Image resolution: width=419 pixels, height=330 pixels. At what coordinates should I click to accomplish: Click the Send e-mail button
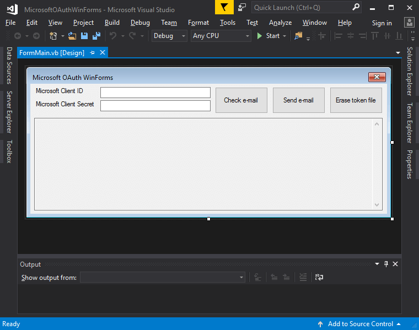coord(298,100)
